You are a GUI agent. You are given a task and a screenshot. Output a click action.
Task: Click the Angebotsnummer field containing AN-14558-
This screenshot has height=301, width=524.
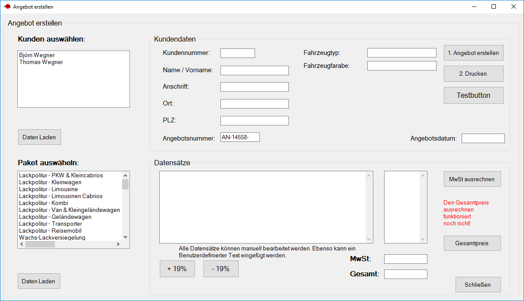240,137
